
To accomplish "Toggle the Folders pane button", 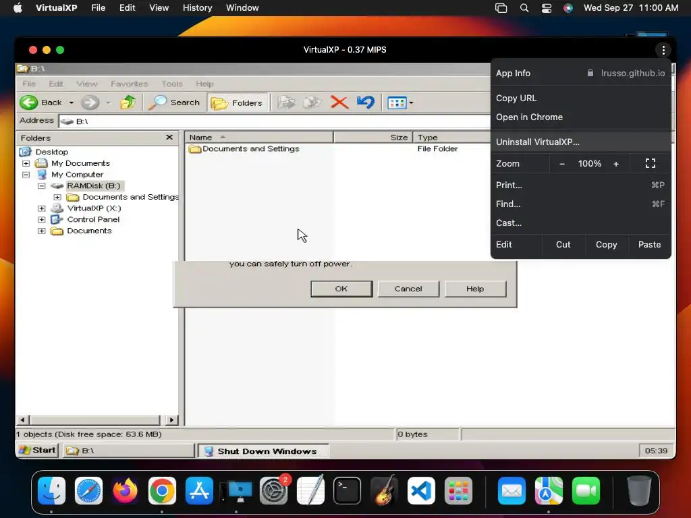I will (237, 103).
